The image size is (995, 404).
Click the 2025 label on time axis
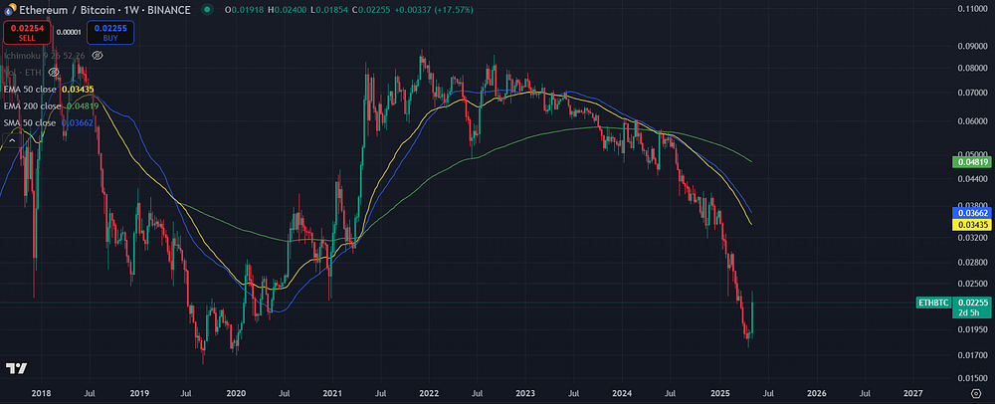pyautogui.click(x=719, y=393)
